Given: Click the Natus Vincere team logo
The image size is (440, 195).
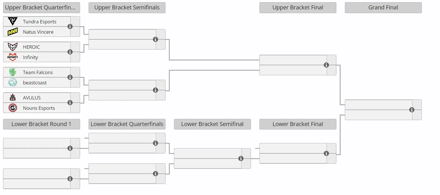Looking at the screenshot, I should (13, 32).
